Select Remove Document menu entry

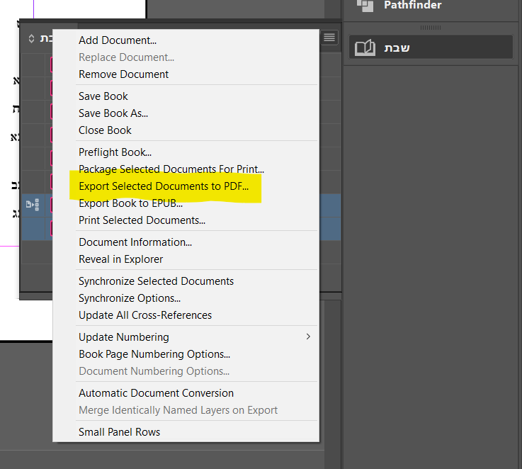[x=186, y=74]
